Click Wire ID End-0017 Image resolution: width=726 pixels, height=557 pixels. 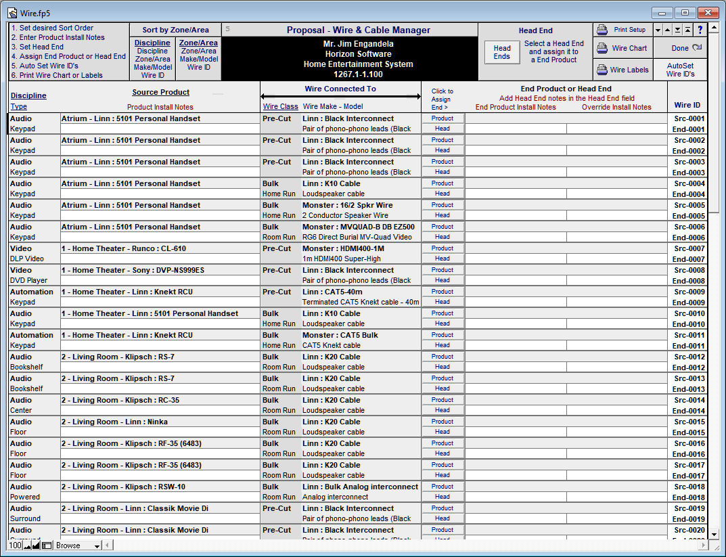(x=689, y=476)
